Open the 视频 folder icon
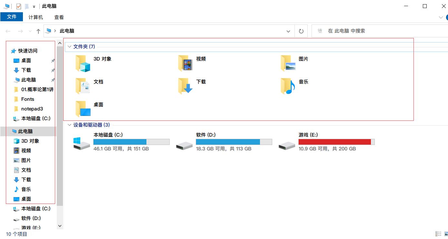The height and width of the screenshot is (239, 448). 185,63
